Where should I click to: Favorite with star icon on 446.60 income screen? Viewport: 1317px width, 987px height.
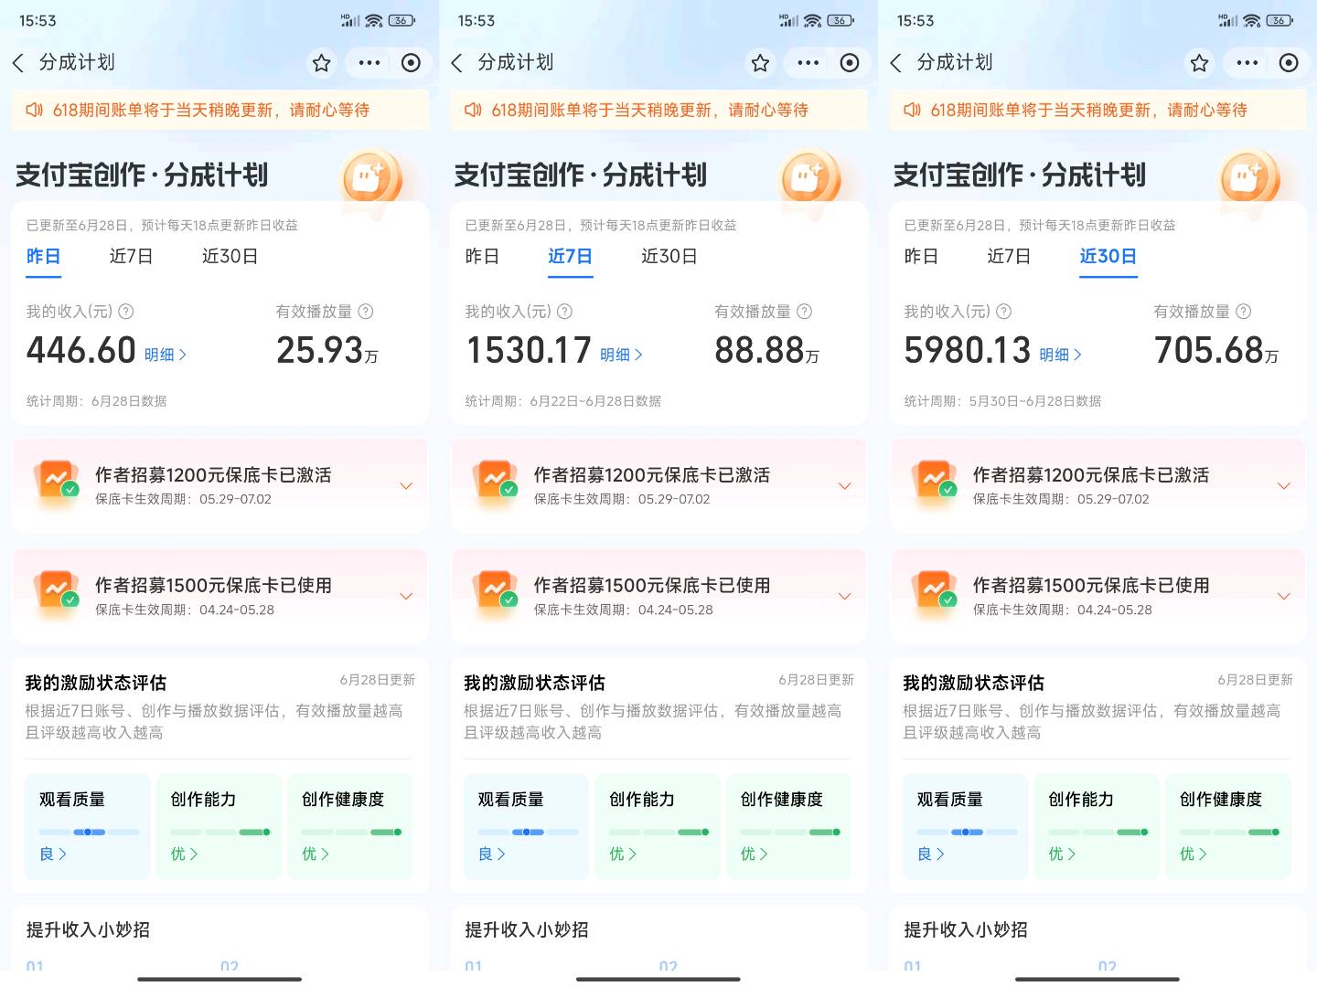[x=321, y=63]
